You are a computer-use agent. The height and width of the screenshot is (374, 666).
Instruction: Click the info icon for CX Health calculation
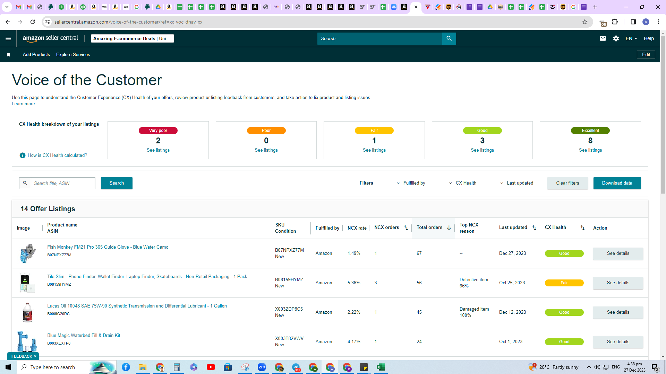click(x=23, y=155)
